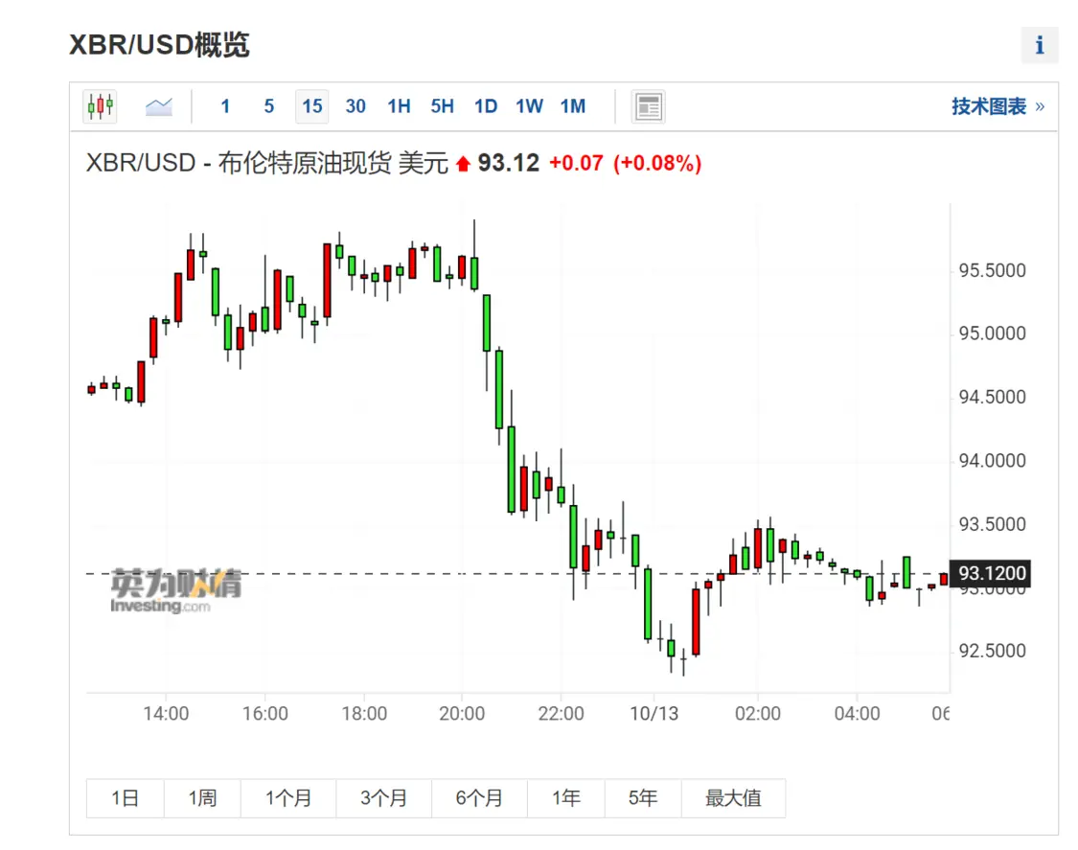Click the red up-arrow price indicator

pyautogui.click(x=464, y=164)
